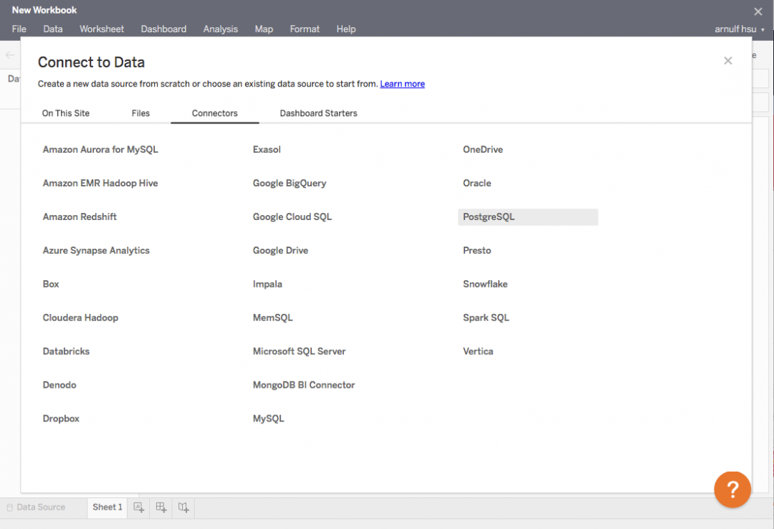Select the Google BigQuery connector
The image size is (774, 529).
(290, 183)
